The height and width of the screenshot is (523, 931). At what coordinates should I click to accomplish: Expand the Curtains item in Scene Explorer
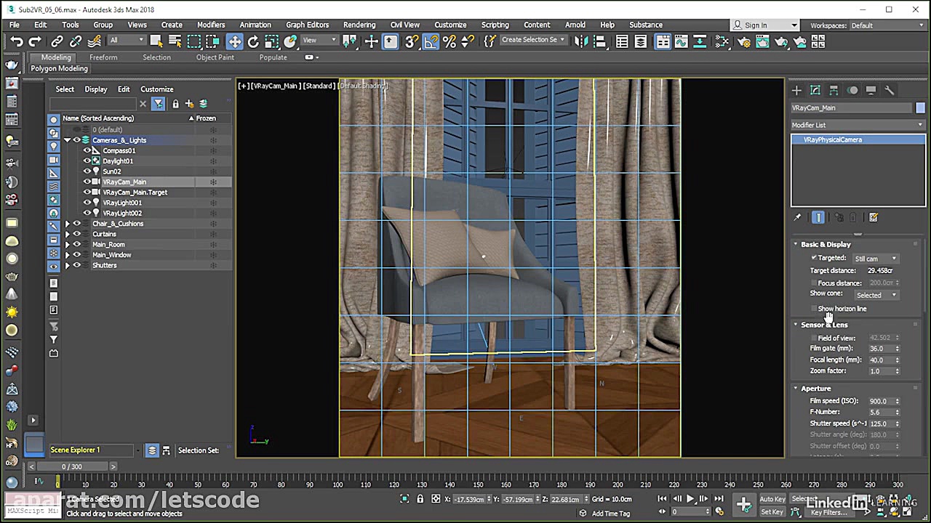click(67, 234)
